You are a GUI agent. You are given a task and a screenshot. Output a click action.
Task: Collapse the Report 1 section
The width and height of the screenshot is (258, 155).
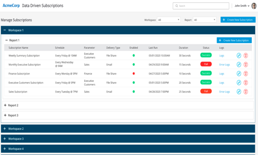(x=6, y=40)
